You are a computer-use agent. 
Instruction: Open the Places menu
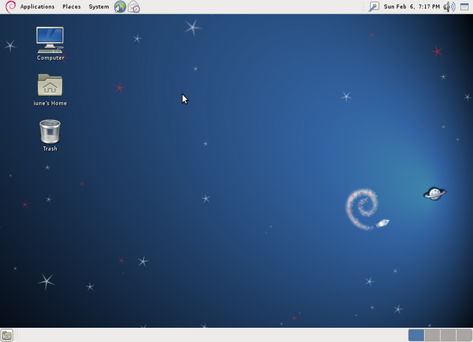pos(72,7)
